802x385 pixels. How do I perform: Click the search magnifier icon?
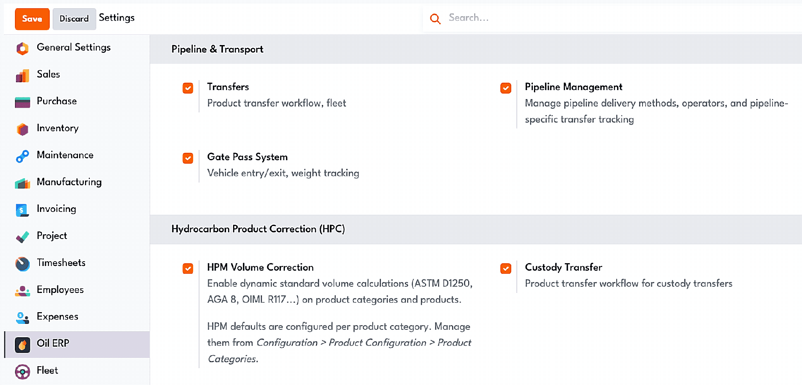tap(435, 18)
